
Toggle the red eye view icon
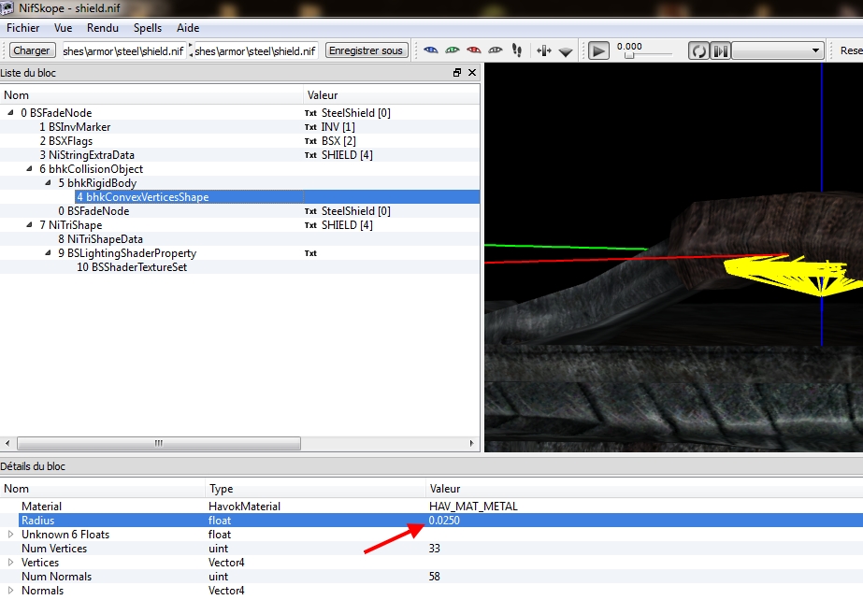click(473, 50)
